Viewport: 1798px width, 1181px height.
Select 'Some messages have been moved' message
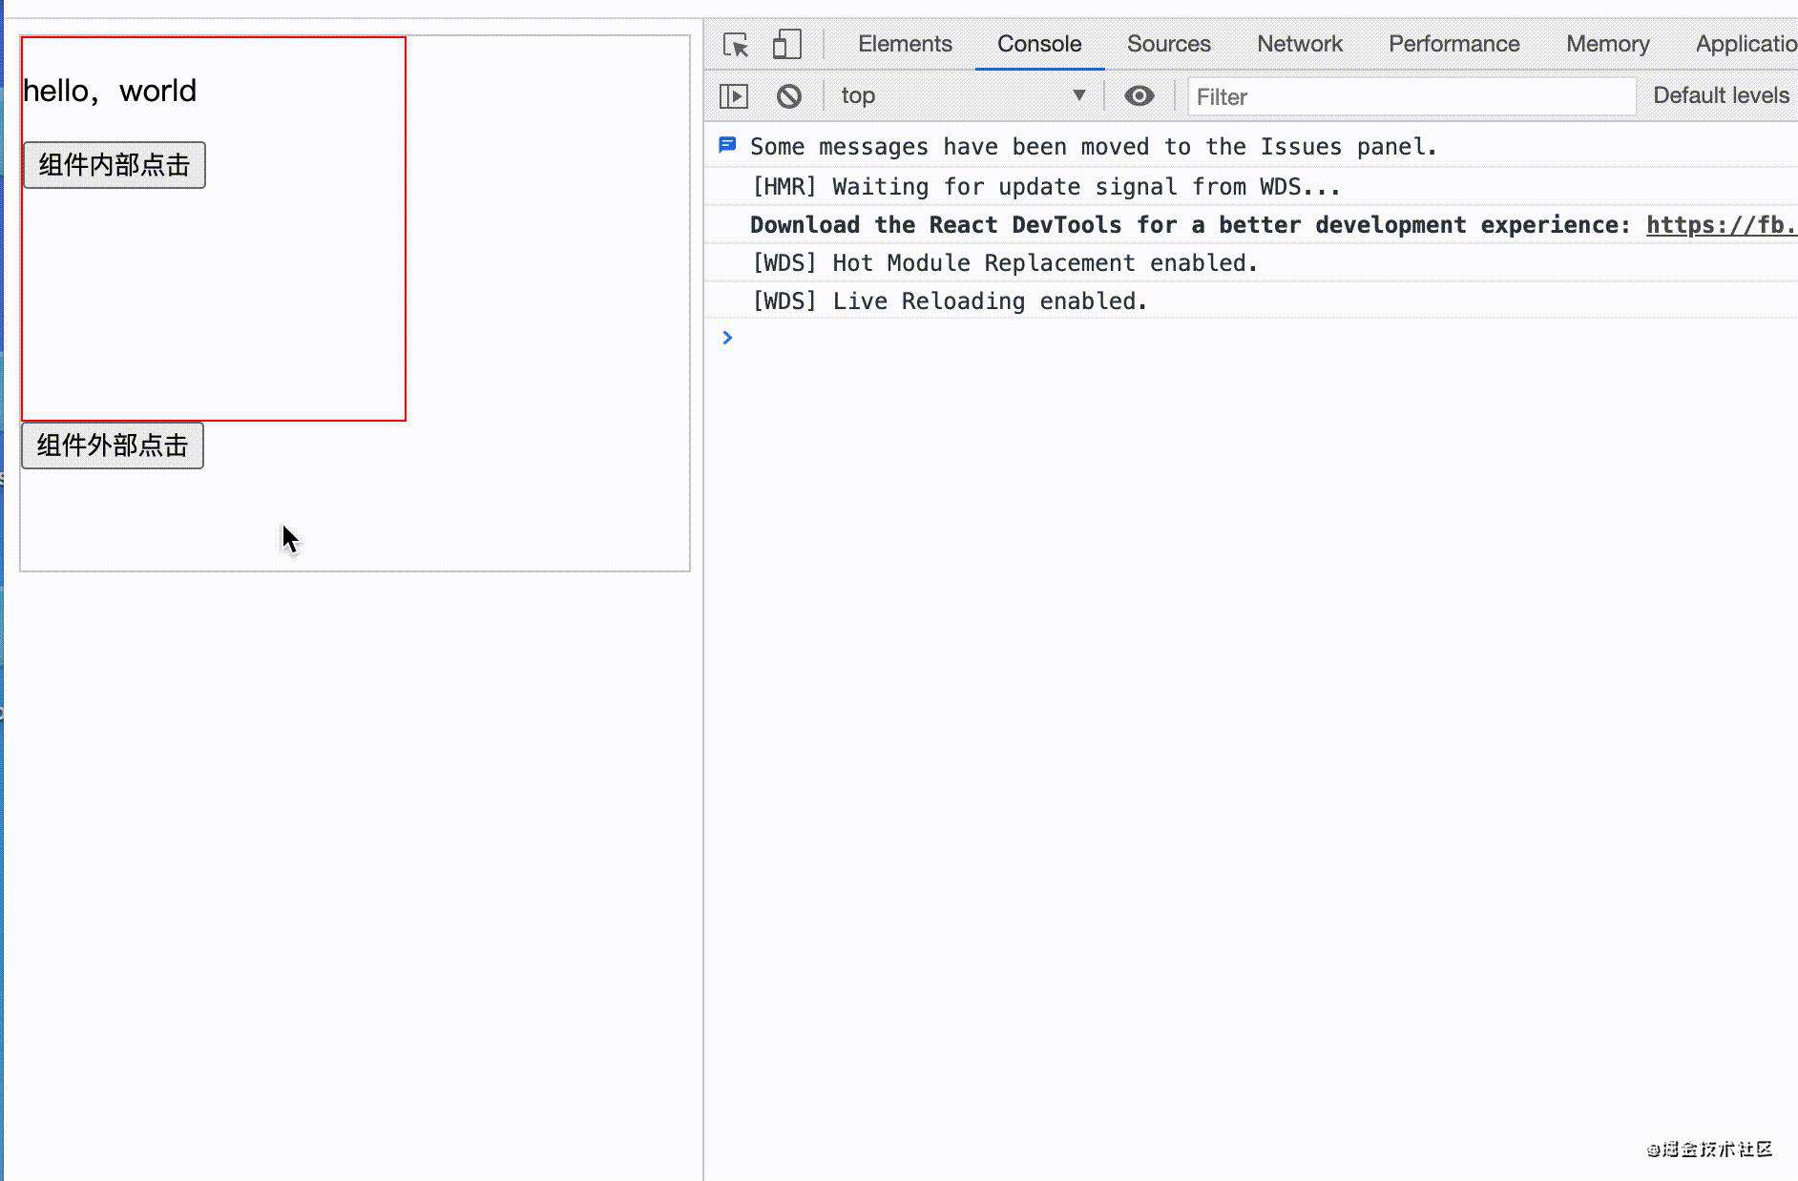pos(1094,147)
